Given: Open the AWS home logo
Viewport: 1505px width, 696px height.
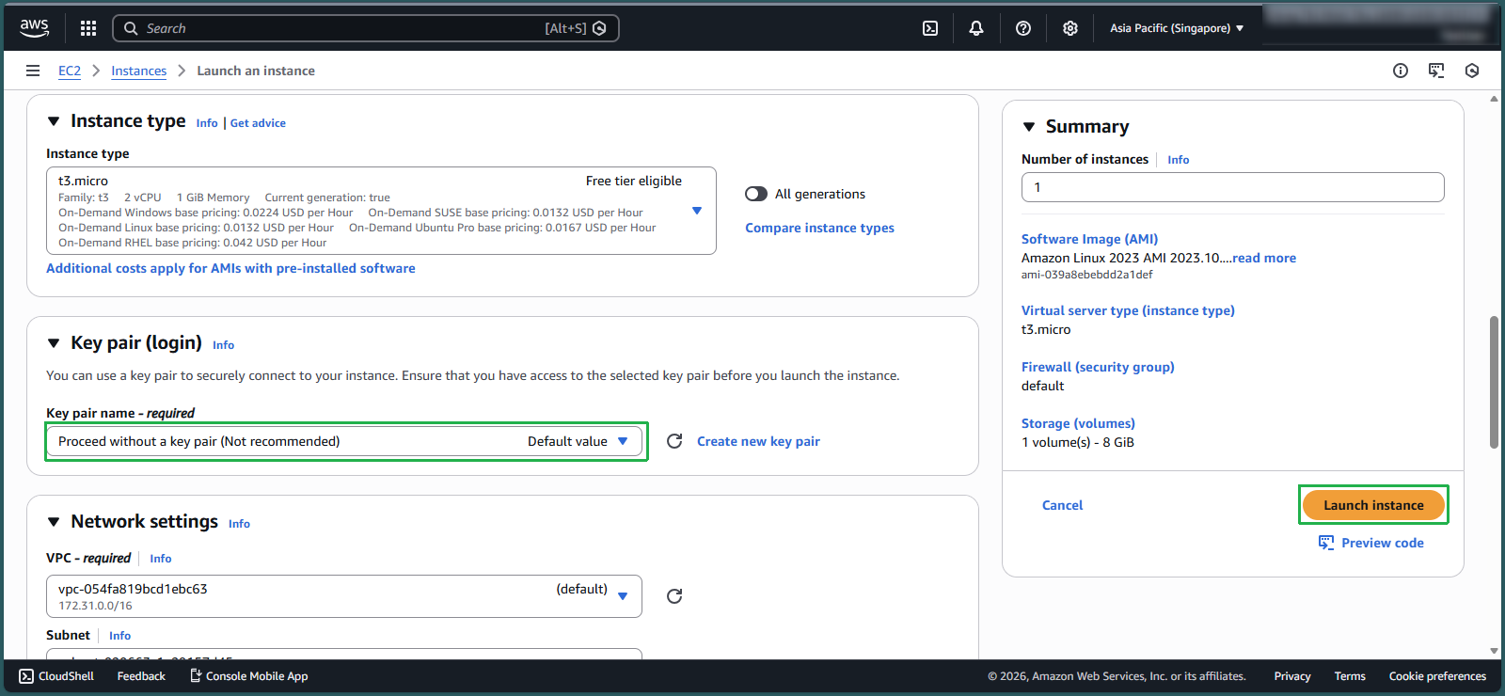Looking at the screenshot, I should (35, 28).
